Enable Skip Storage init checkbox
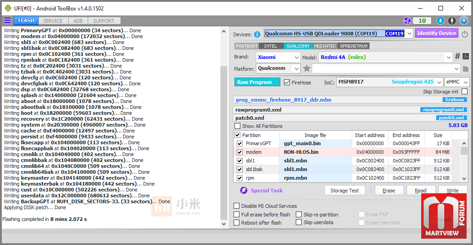 pyautogui.click(x=464, y=91)
